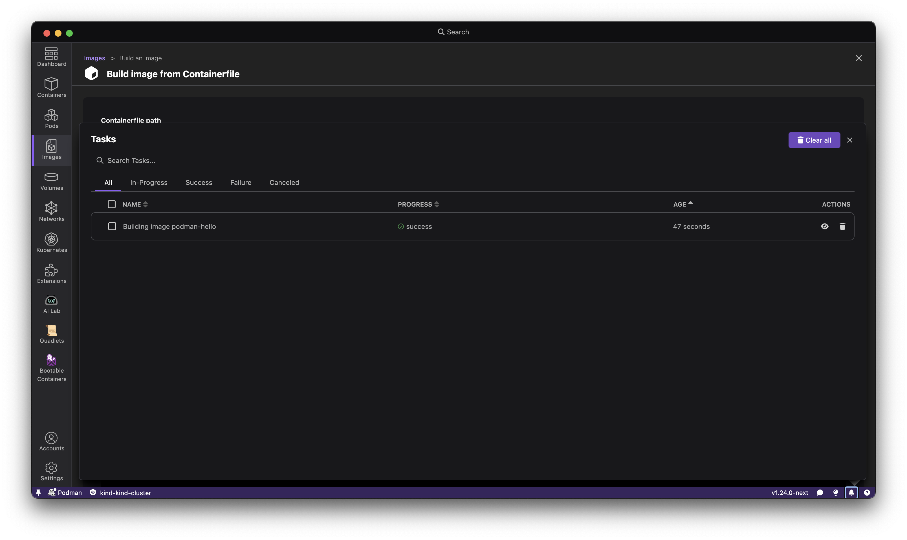Click the magnifier icon in Search Tasks

(99, 160)
